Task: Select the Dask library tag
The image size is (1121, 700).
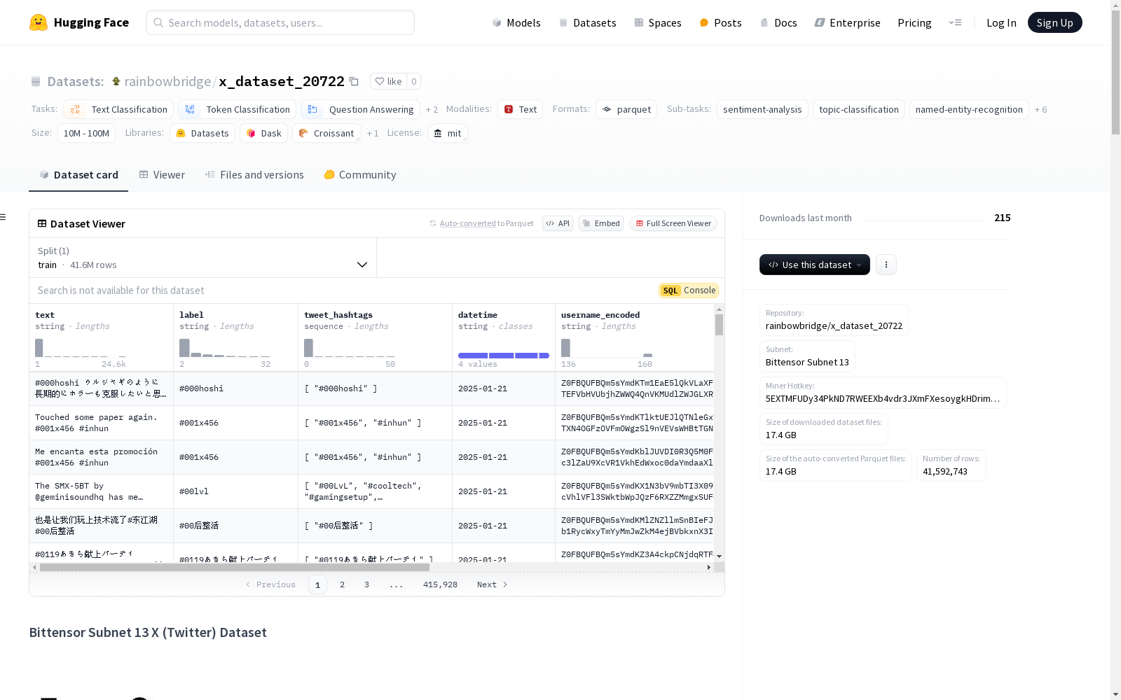Action: pos(263,133)
